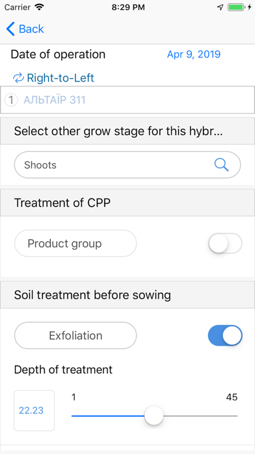Tap the circled number 1 icon

(x=11, y=100)
